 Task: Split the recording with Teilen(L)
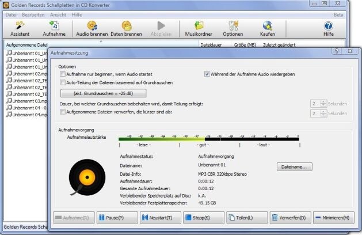click(247, 218)
